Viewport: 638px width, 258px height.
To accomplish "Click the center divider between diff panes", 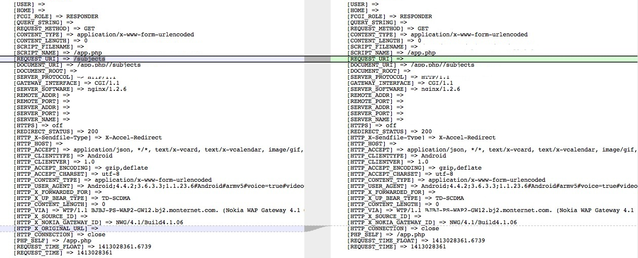I will (317, 129).
